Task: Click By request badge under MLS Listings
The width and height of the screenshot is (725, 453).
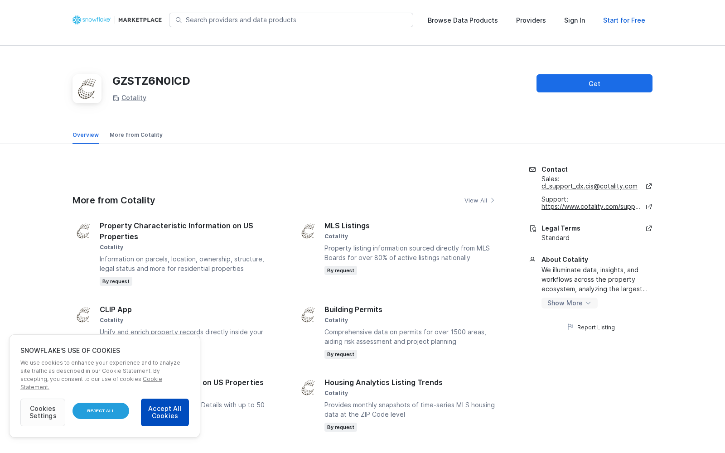Action: 341,270
